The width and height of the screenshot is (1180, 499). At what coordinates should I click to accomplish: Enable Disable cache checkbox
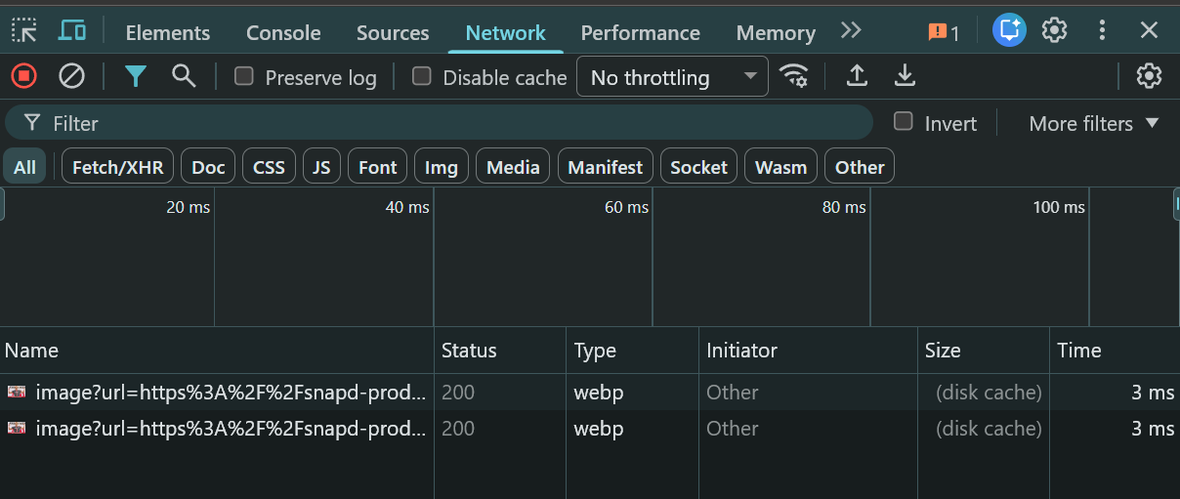(422, 76)
